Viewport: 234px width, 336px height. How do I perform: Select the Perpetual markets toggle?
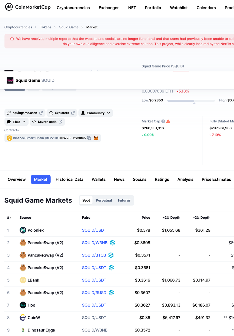[x=104, y=200]
